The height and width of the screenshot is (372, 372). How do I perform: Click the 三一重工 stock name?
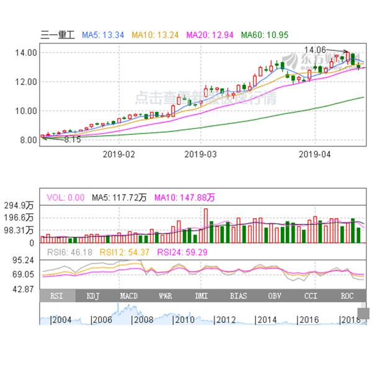point(57,35)
